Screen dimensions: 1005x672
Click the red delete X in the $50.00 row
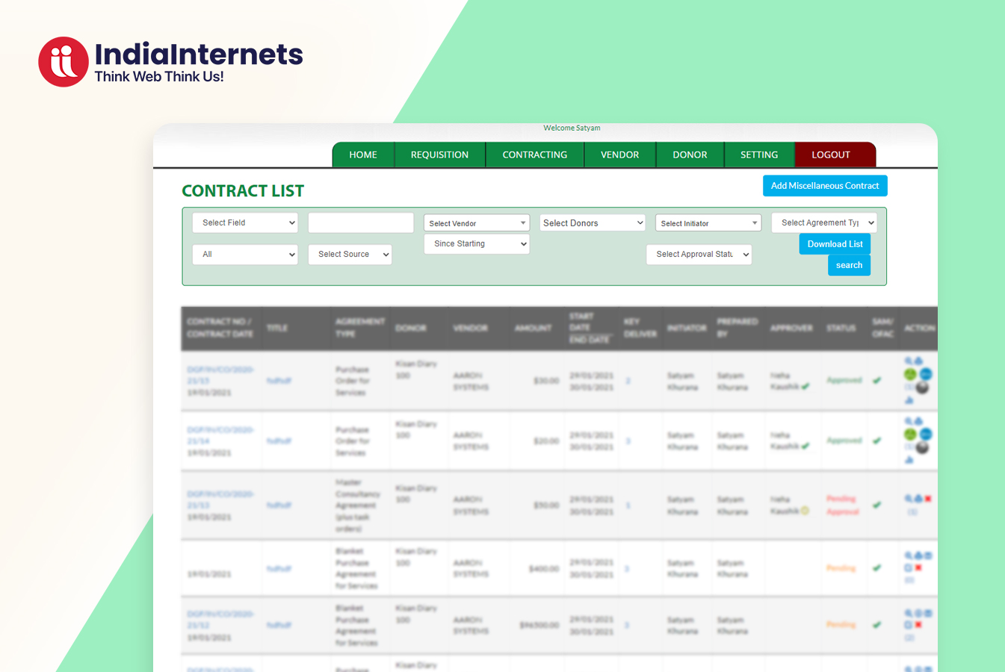[928, 499]
